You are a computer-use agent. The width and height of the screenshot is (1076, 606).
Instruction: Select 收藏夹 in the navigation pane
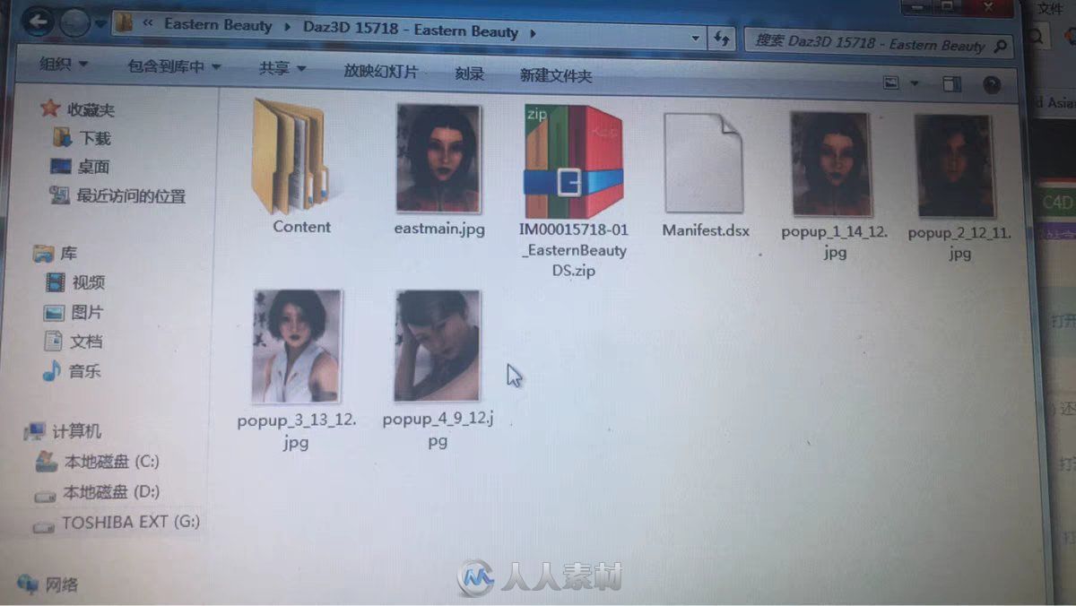tap(91, 109)
